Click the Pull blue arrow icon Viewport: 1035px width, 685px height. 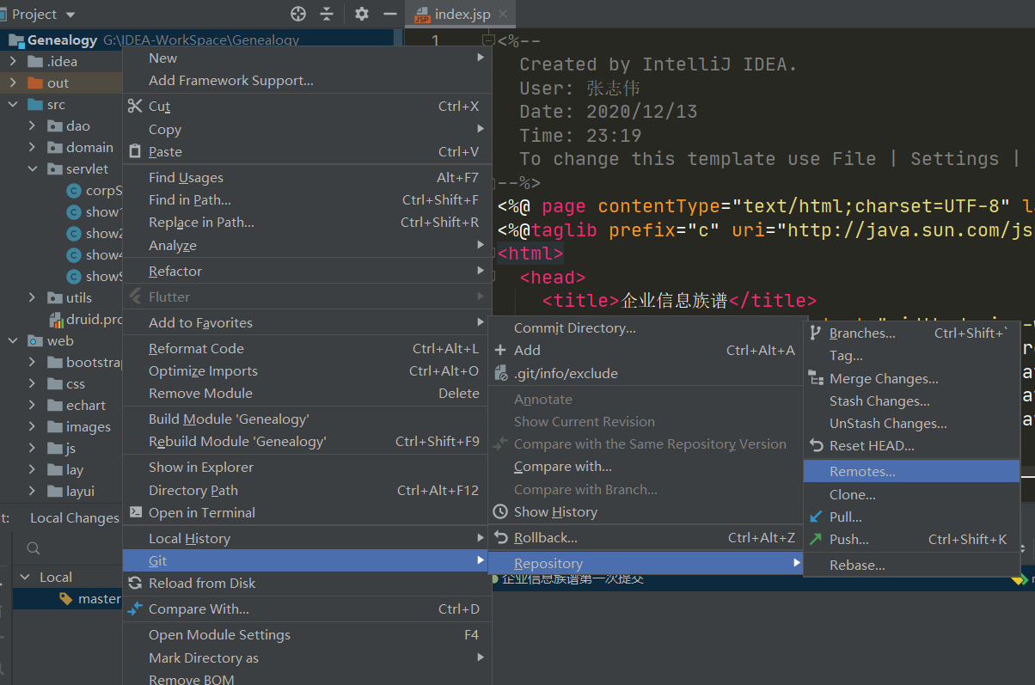click(816, 517)
